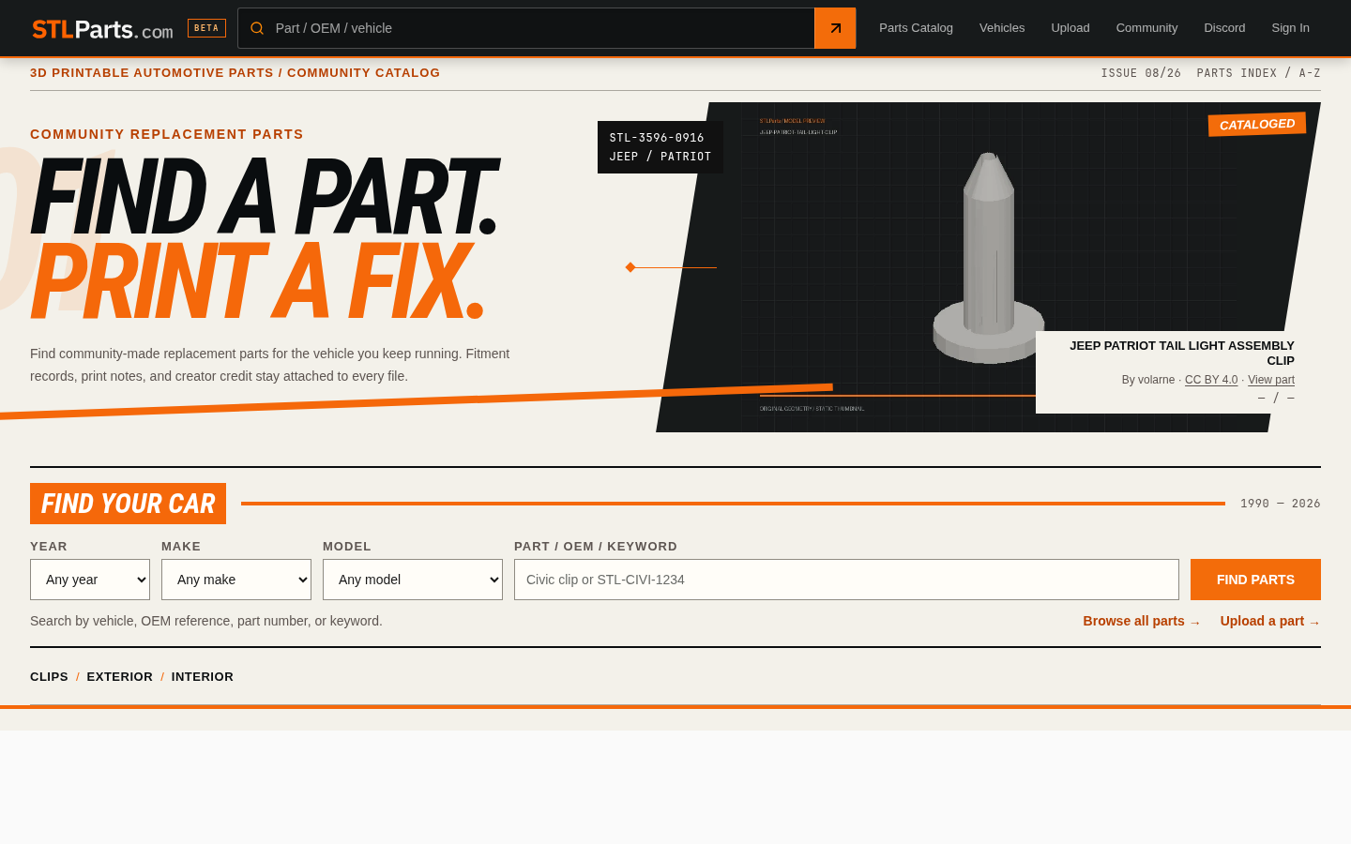Open the CC BY 4.0 license link
Screen dimensions: 1351x844
pos(1211,380)
